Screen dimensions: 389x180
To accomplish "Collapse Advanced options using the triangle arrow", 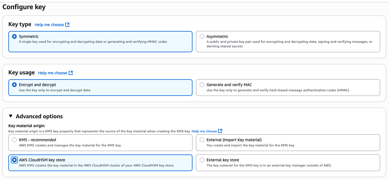I will [x=11, y=116].
